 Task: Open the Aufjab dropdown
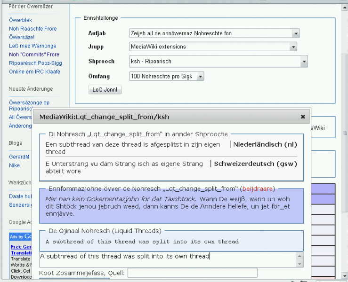[x=214, y=33]
